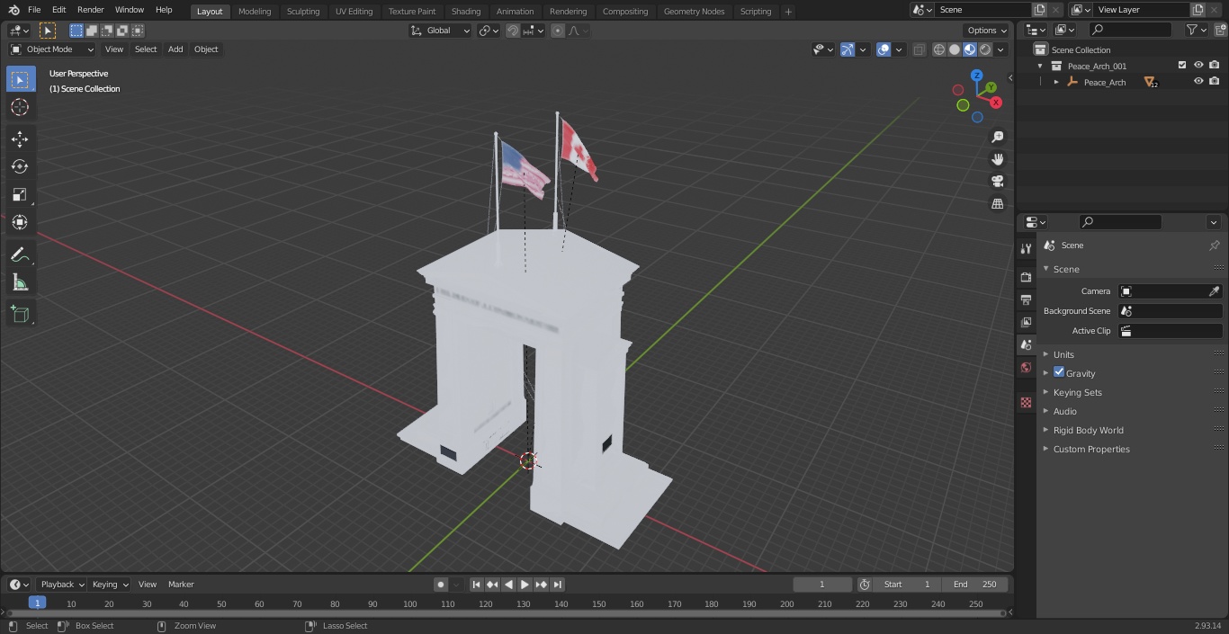Click the pan view hand icon
This screenshot has height=634, width=1229.
pyautogui.click(x=997, y=159)
